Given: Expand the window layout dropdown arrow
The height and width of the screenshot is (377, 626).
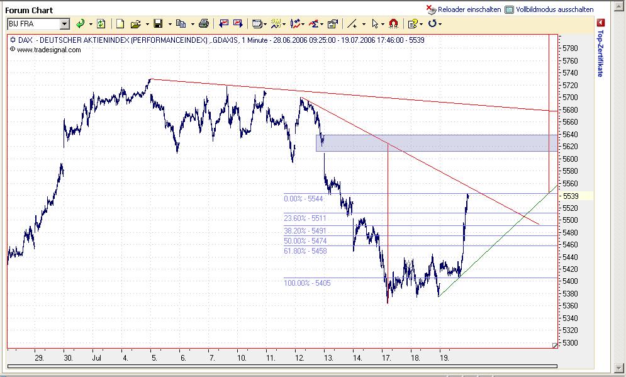Looking at the screenshot, I should pyautogui.click(x=265, y=25).
